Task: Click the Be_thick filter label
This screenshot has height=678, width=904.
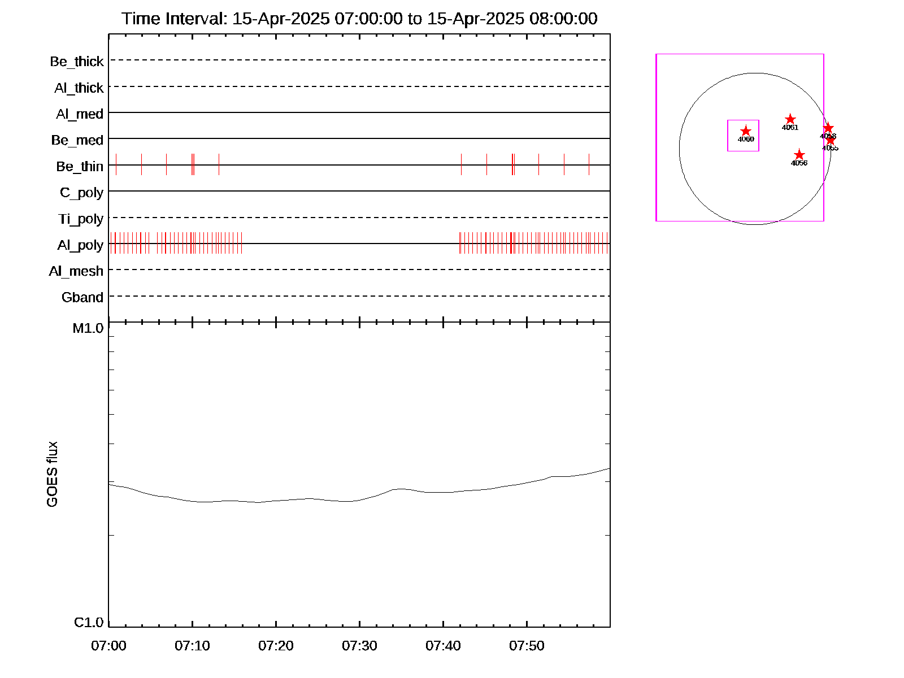Action: (77, 62)
